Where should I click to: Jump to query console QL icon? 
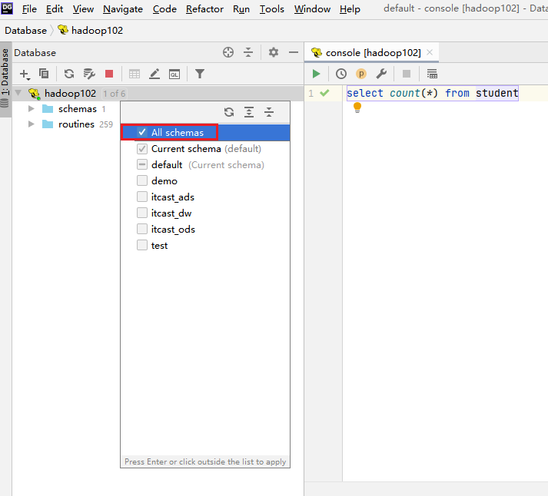[x=174, y=74]
